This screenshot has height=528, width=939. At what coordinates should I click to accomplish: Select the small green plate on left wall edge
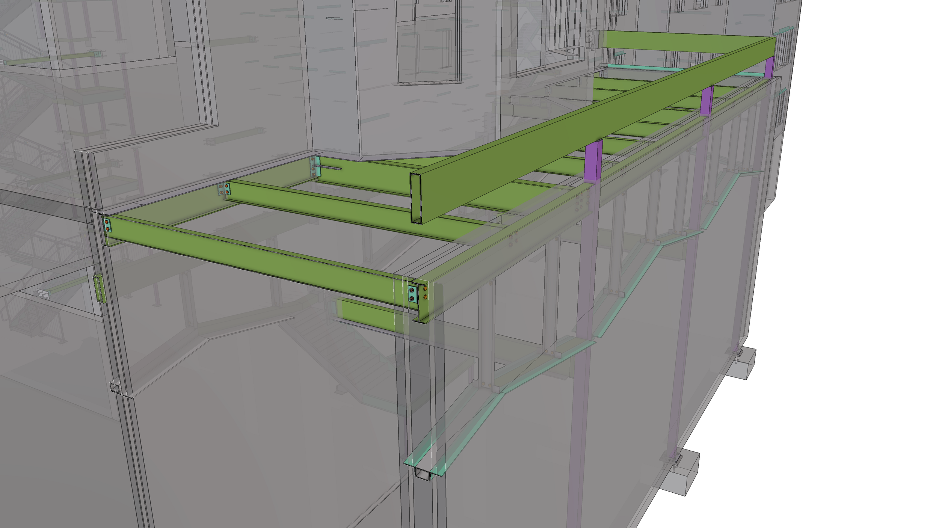click(x=99, y=288)
